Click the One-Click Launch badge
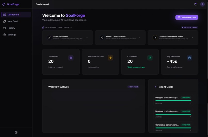 190,27
